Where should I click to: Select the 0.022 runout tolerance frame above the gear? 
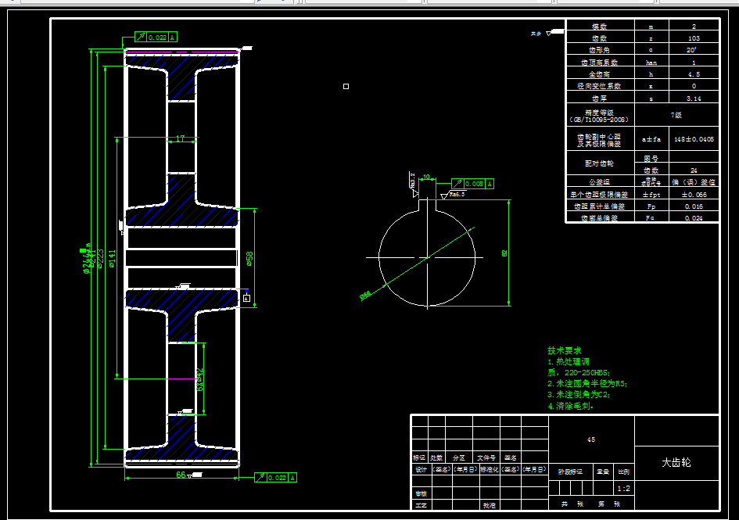click(x=156, y=38)
